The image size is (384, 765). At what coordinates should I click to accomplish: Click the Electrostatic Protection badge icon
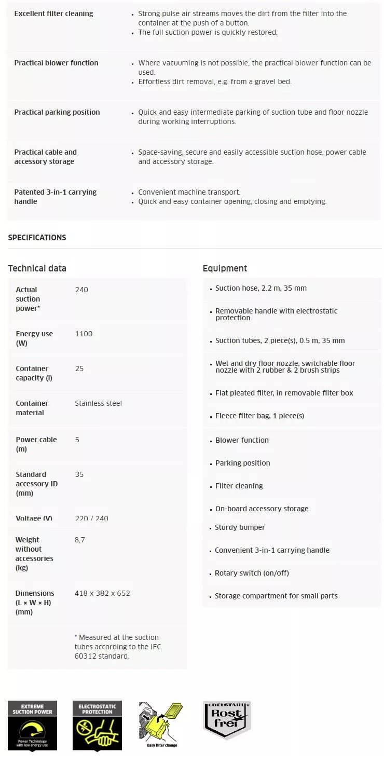(97, 726)
